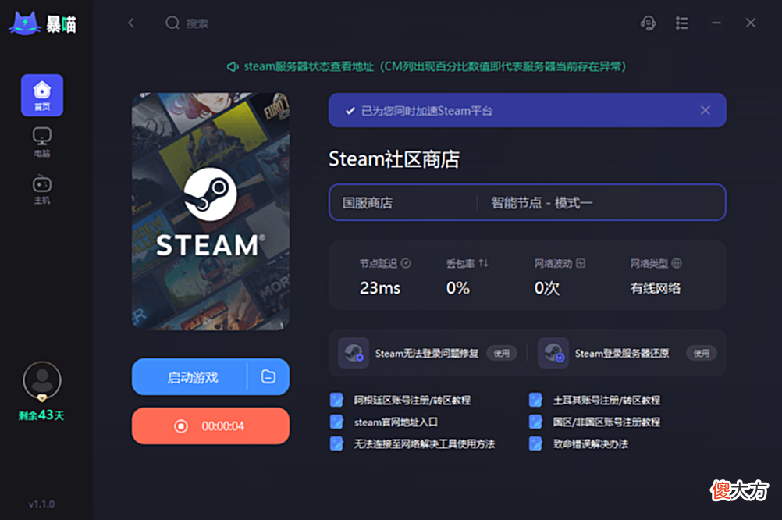Viewport: 782px width, 520px height.
Task: Use Steam登录服务器还原 via 使用 button
Action: click(701, 354)
